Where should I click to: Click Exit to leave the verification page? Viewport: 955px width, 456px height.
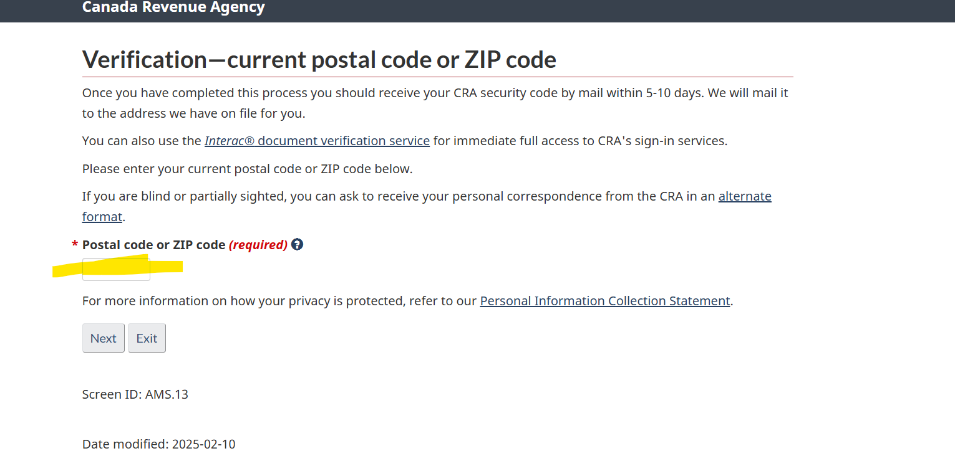coord(147,338)
